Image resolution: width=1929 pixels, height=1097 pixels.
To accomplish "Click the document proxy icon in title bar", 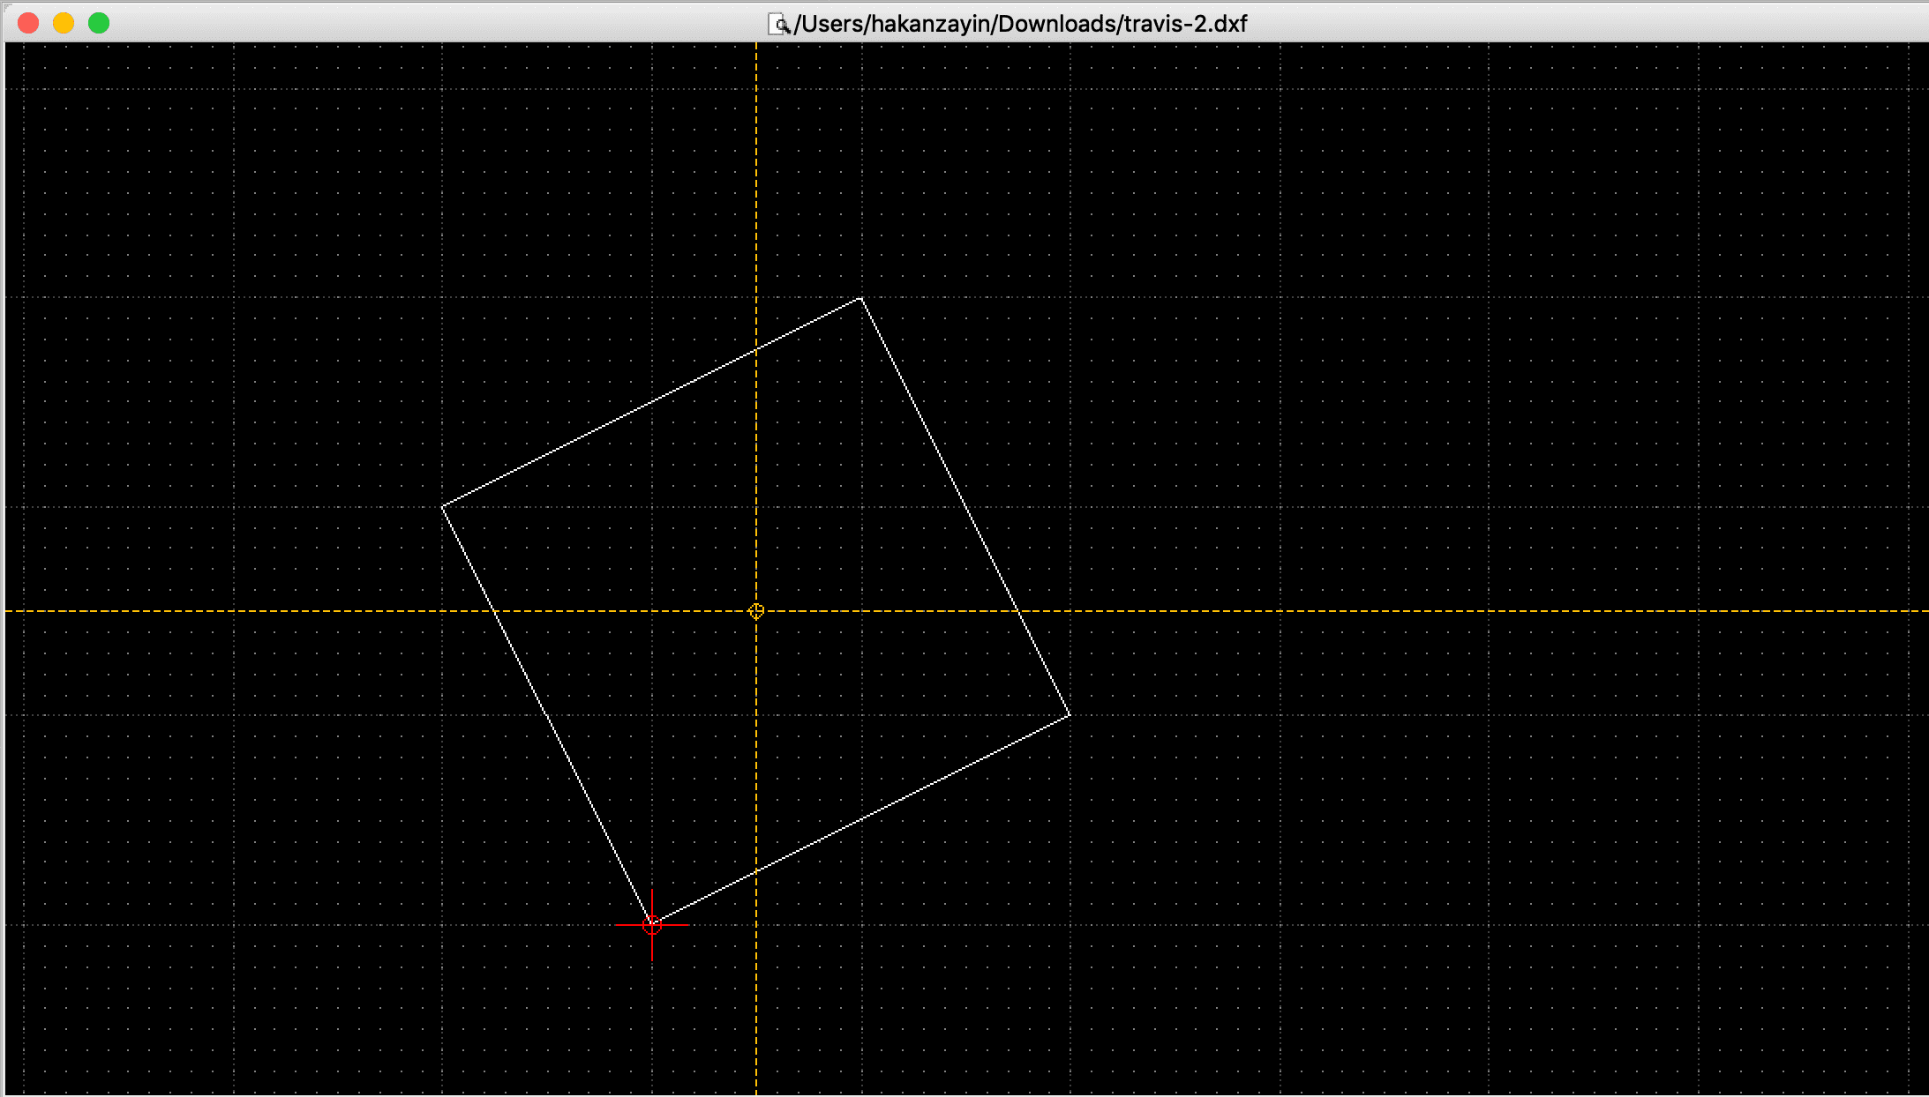I will (778, 24).
